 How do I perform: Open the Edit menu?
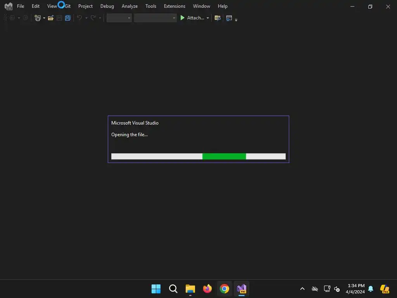coord(35,6)
